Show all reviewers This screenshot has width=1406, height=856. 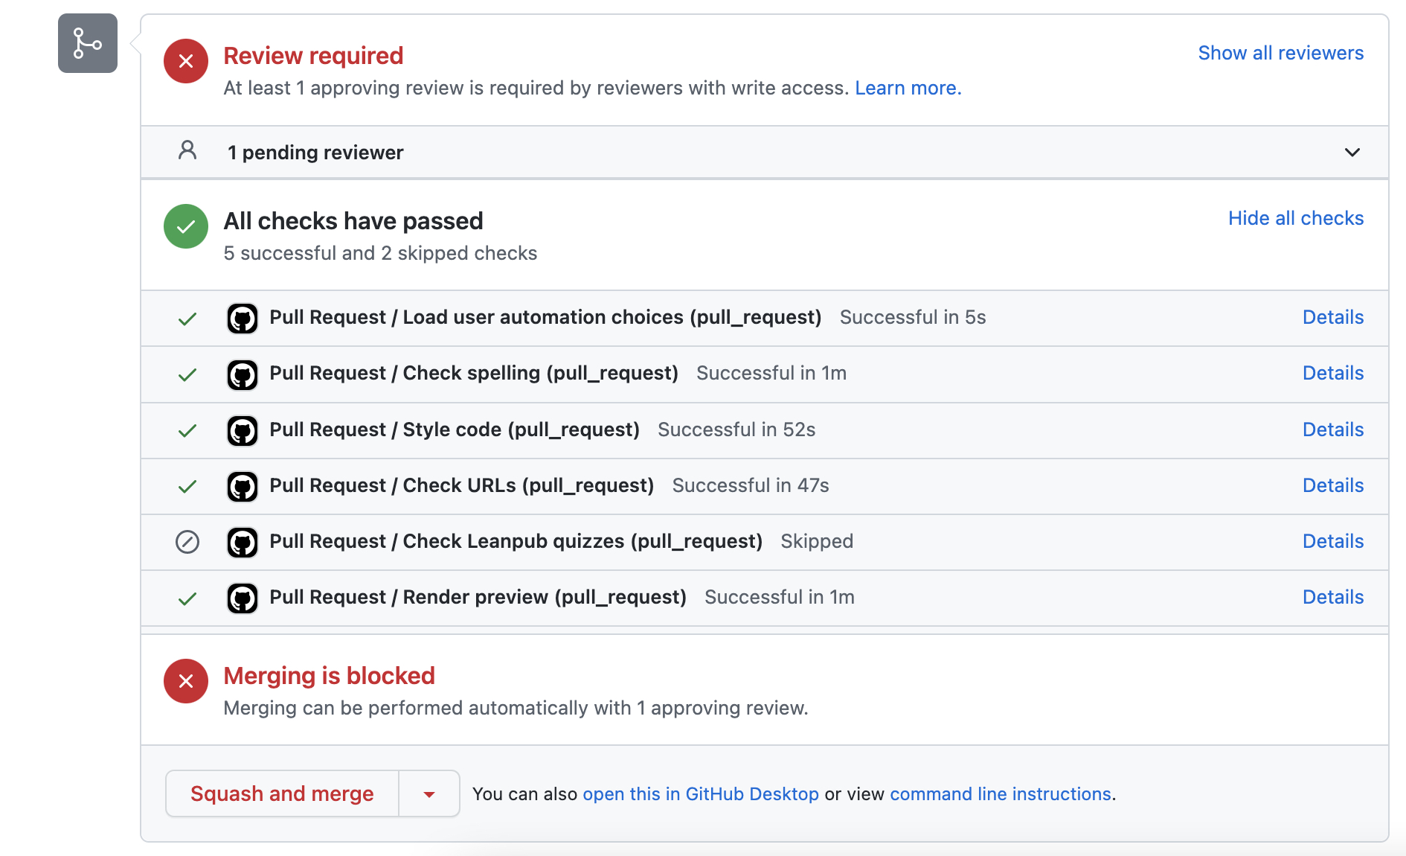coord(1280,53)
